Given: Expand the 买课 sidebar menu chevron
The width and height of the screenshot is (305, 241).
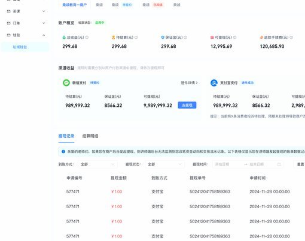Looking at the screenshot, I should pos(44,11).
